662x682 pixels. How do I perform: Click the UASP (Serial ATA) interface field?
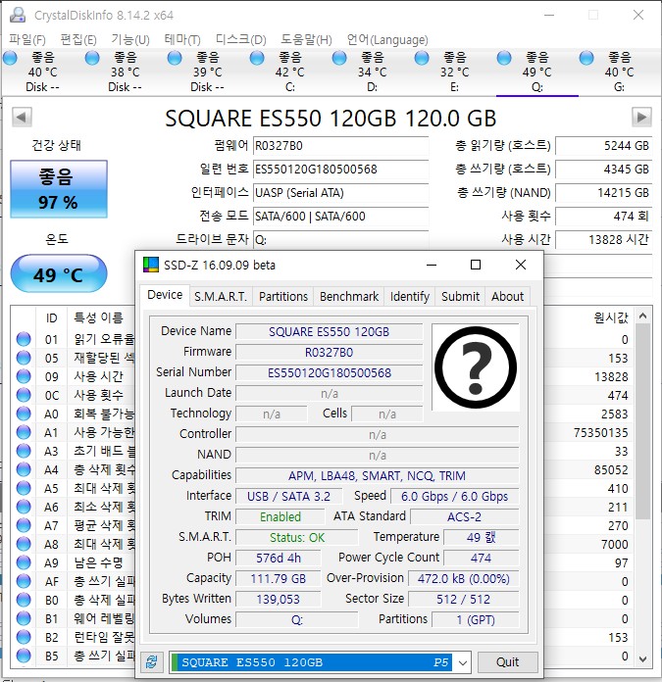(340, 193)
